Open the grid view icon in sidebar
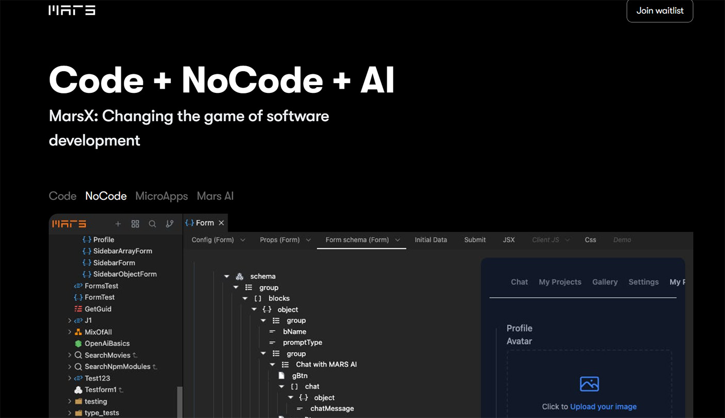The image size is (725, 418). pyautogui.click(x=135, y=224)
